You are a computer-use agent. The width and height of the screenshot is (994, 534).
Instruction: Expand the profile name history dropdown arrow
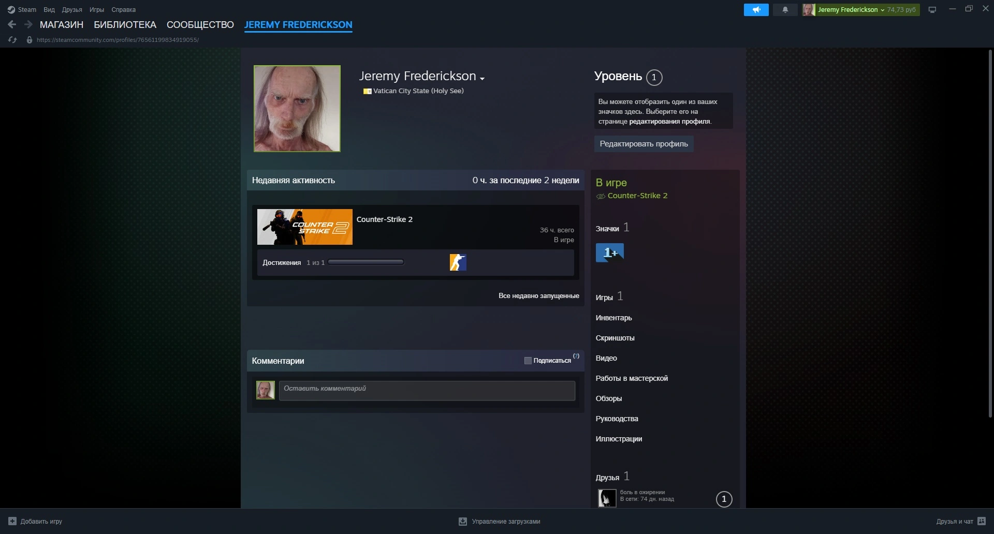[x=482, y=79]
